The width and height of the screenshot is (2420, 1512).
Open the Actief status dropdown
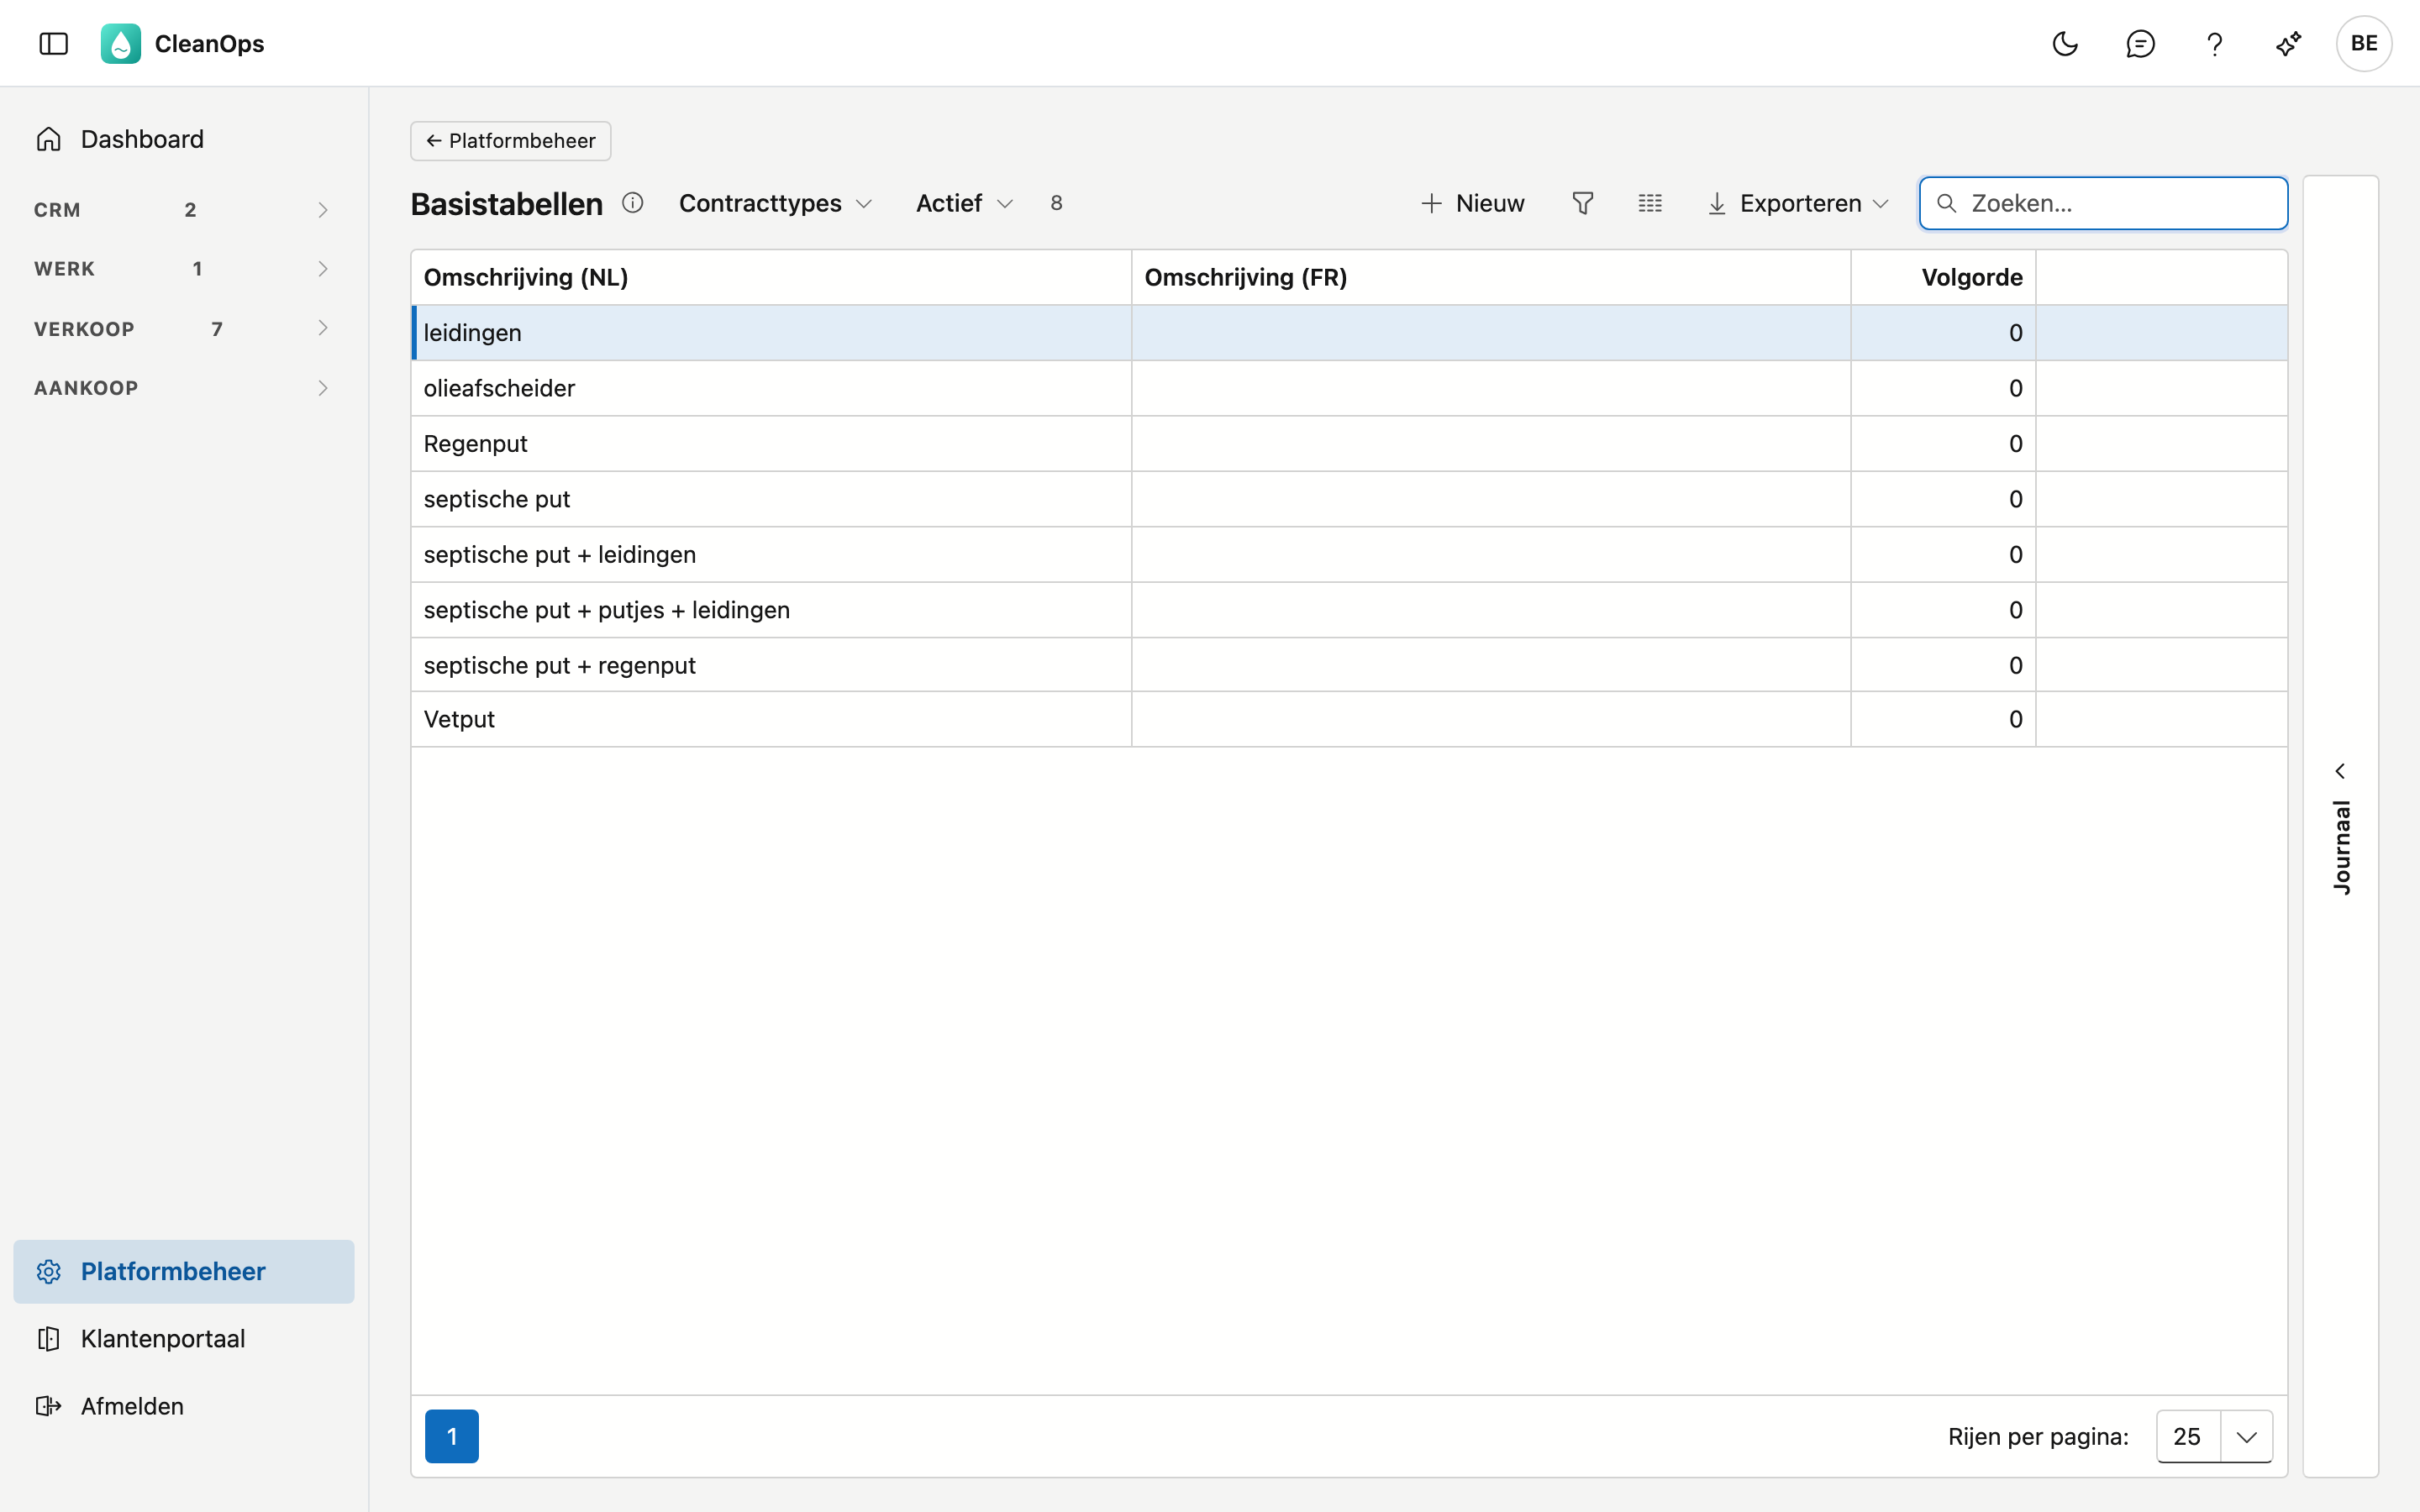coord(965,204)
